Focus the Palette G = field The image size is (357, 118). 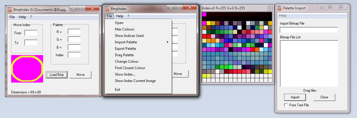point(74,39)
